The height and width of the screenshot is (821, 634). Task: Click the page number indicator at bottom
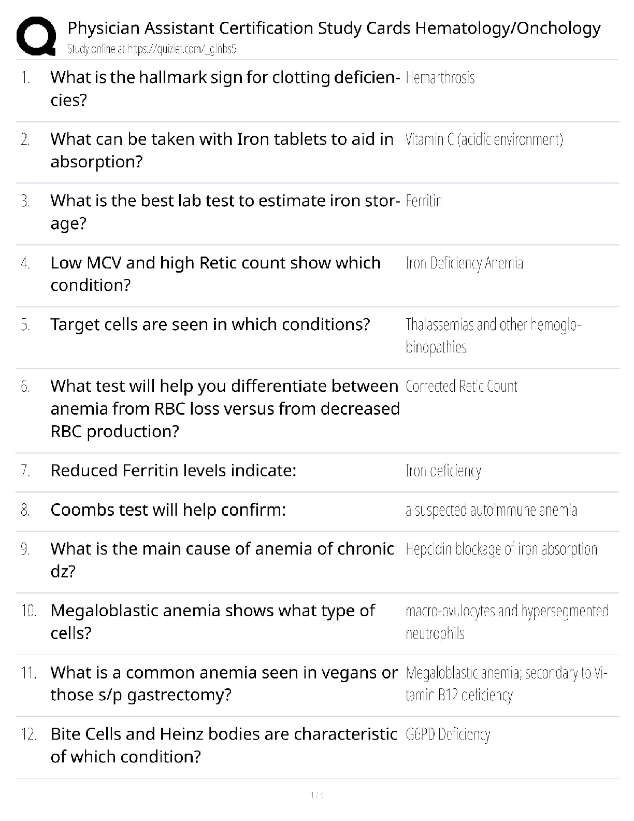(x=317, y=795)
